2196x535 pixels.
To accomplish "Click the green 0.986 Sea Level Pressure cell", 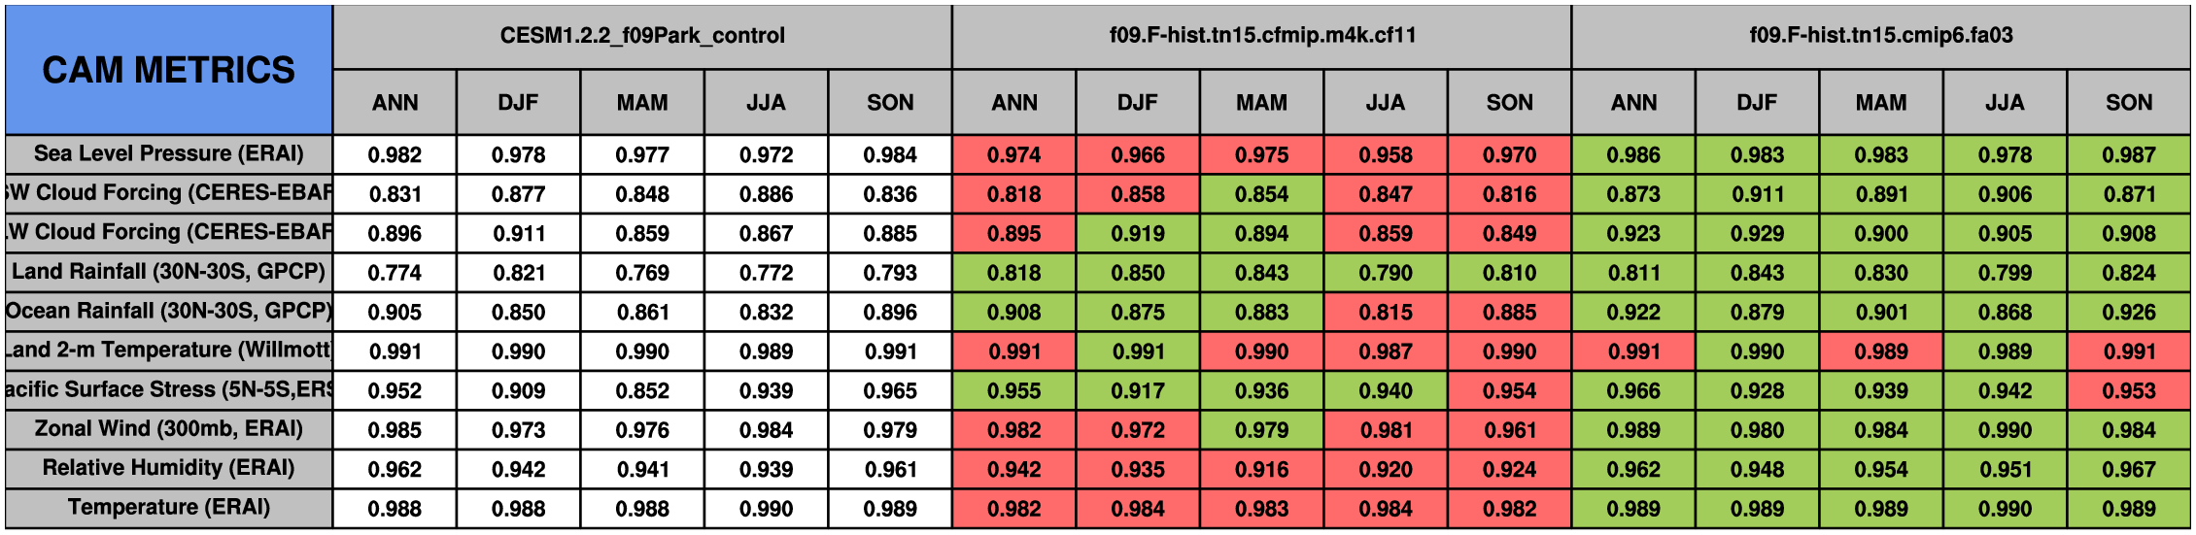I will [1633, 154].
